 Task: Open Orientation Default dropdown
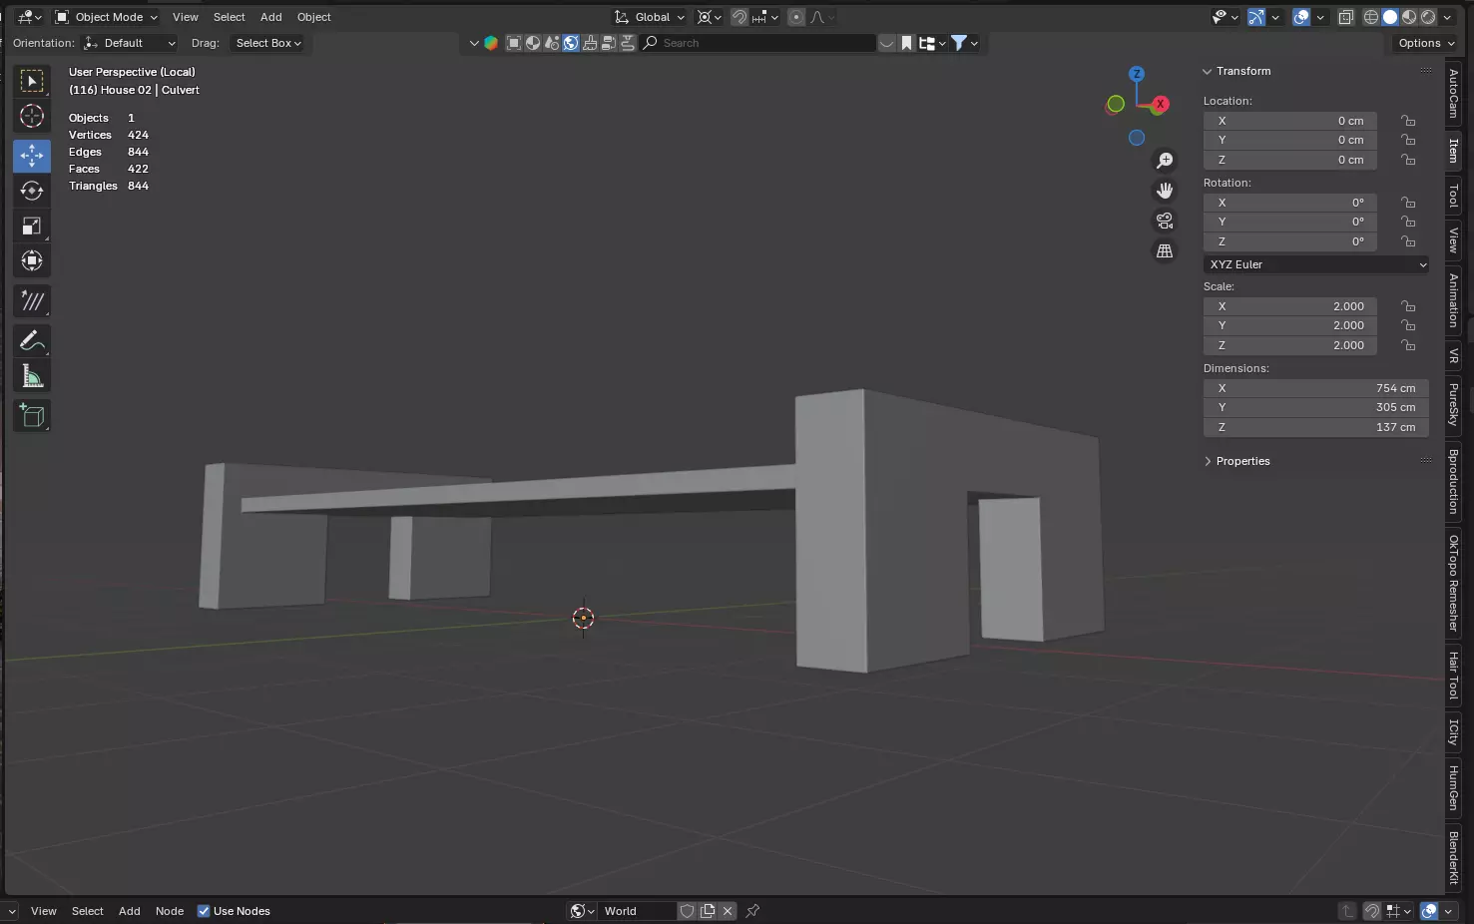[130, 43]
